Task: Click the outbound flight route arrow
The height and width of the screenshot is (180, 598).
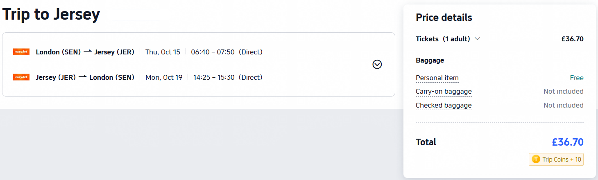Action: (87, 52)
